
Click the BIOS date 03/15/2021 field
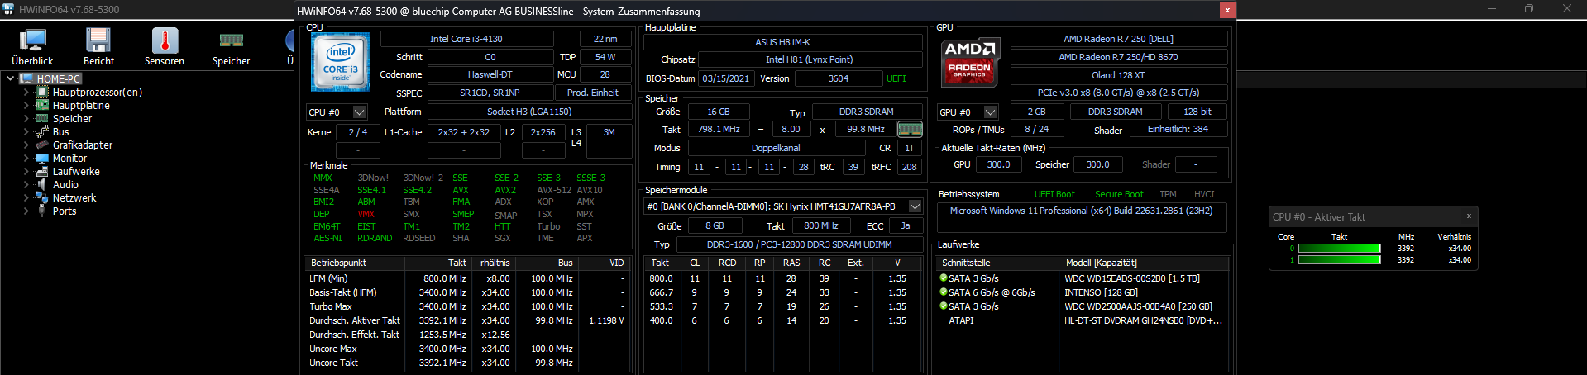[726, 78]
